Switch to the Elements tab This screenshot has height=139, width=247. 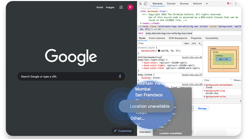click(157, 3)
